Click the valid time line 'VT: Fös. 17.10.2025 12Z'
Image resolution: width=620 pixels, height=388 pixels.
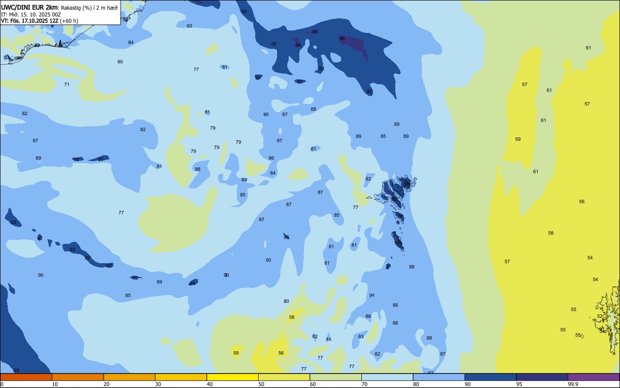[30, 21]
